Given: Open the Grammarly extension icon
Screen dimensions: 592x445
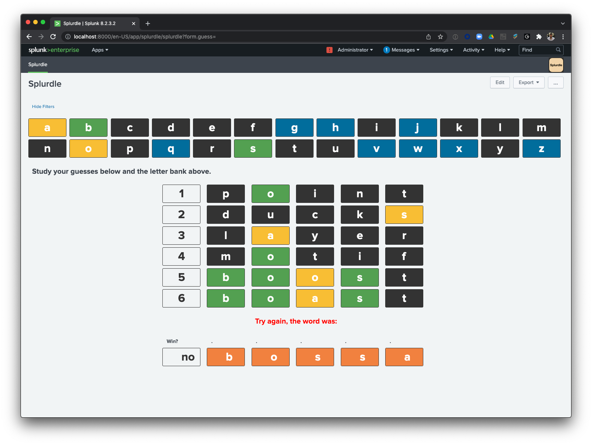Looking at the screenshot, I should pyautogui.click(x=527, y=37).
